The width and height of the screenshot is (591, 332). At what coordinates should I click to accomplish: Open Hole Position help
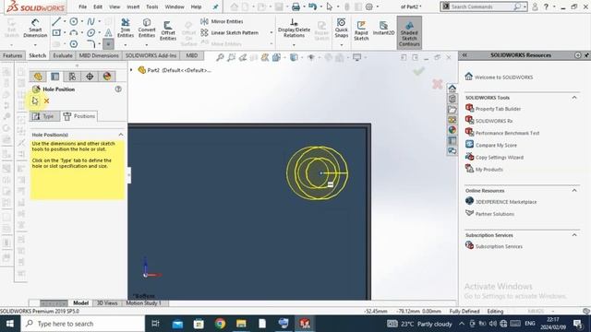tap(118, 89)
